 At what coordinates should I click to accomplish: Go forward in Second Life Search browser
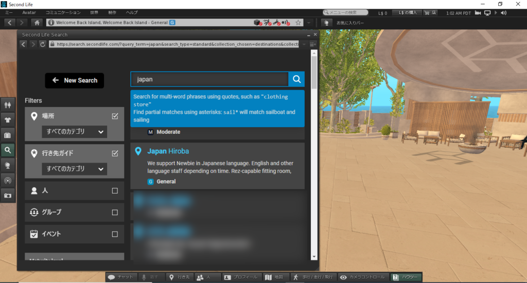(33, 44)
